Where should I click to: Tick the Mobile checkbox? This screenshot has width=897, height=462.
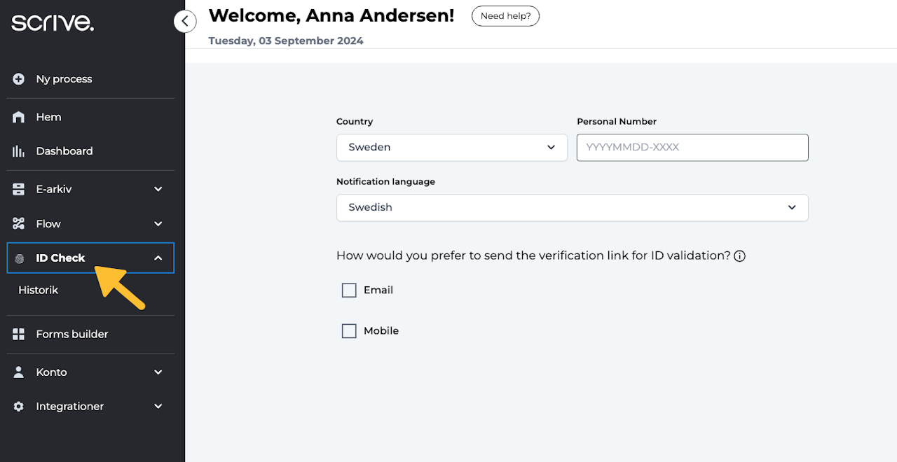[349, 331]
